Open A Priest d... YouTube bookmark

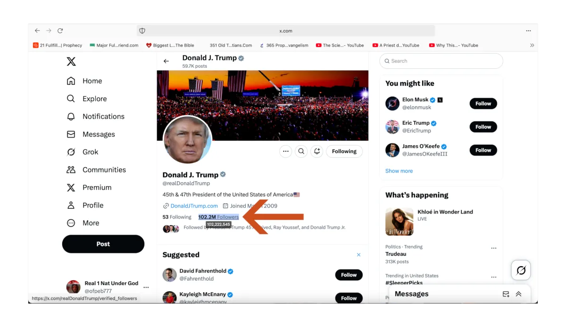[x=396, y=45]
